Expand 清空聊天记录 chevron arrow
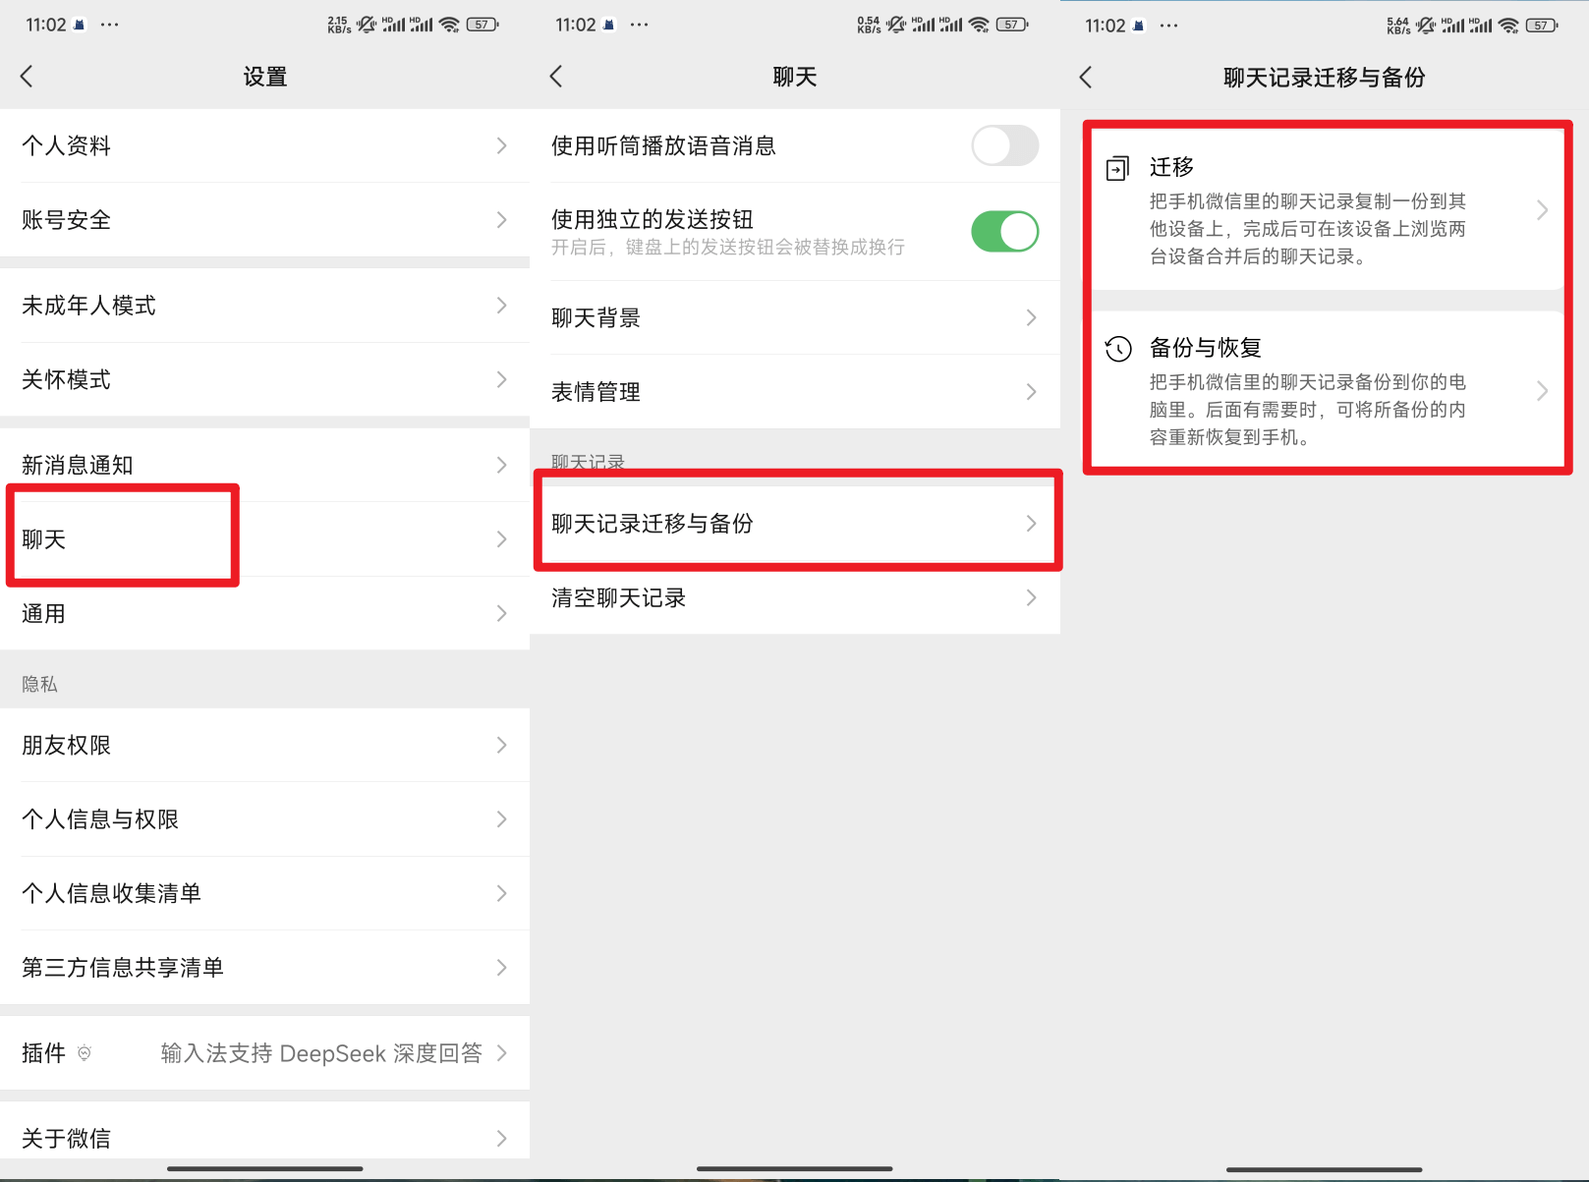1589x1182 pixels. [1031, 597]
